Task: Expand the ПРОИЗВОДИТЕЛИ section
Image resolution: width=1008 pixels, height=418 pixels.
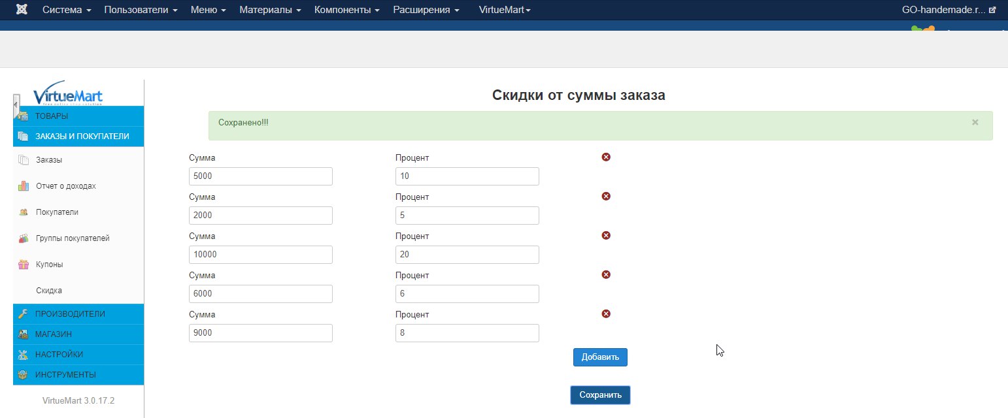Action: point(78,313)
